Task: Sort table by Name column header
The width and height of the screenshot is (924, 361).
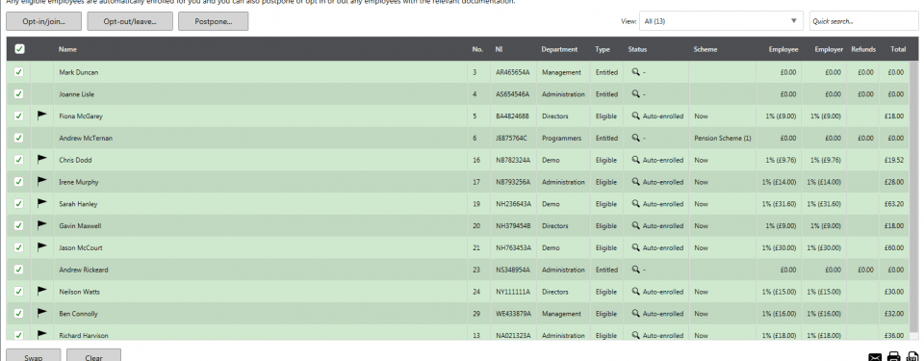Action: pyautogui.click(x=67, y=49)
